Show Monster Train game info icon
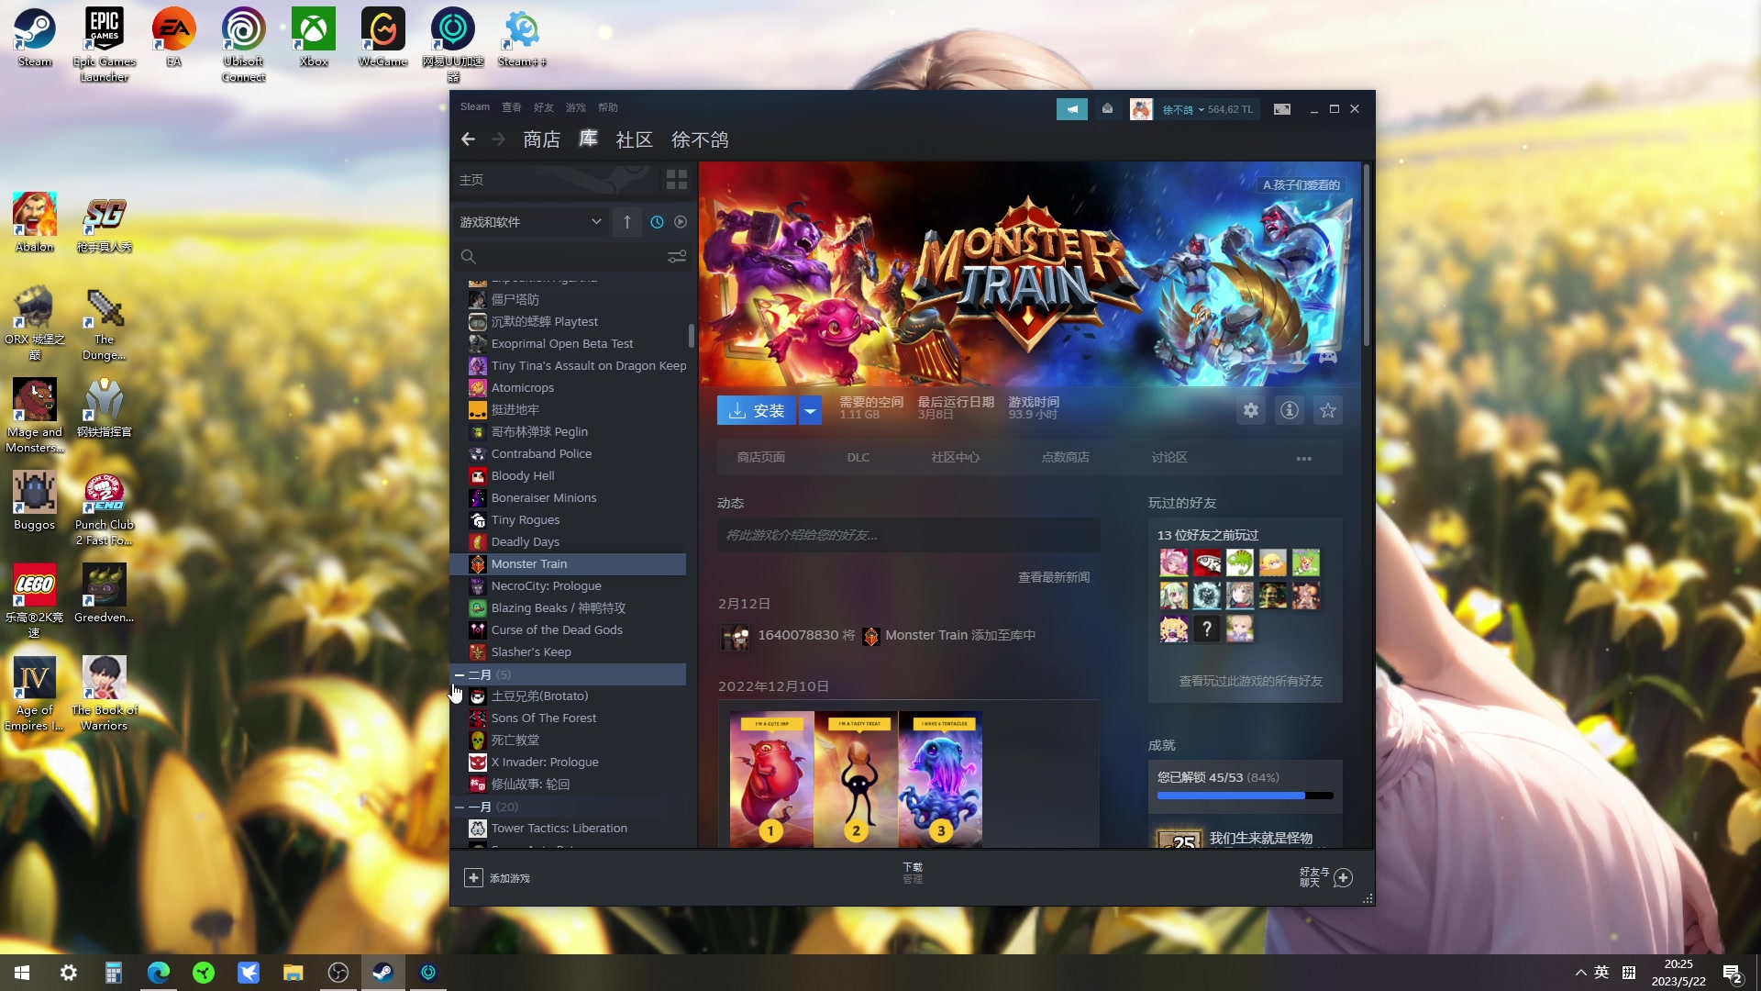The width and height of the screenshot is (1761, 991). 1290,410
